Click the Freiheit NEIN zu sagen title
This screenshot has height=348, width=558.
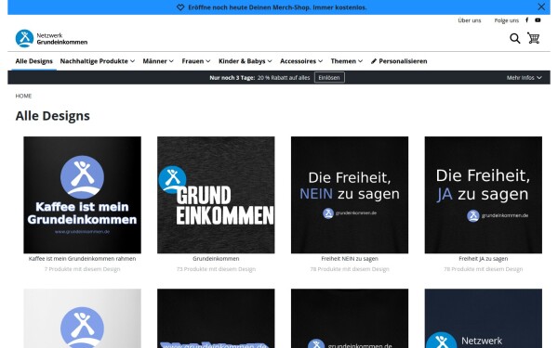pos(350,259)
